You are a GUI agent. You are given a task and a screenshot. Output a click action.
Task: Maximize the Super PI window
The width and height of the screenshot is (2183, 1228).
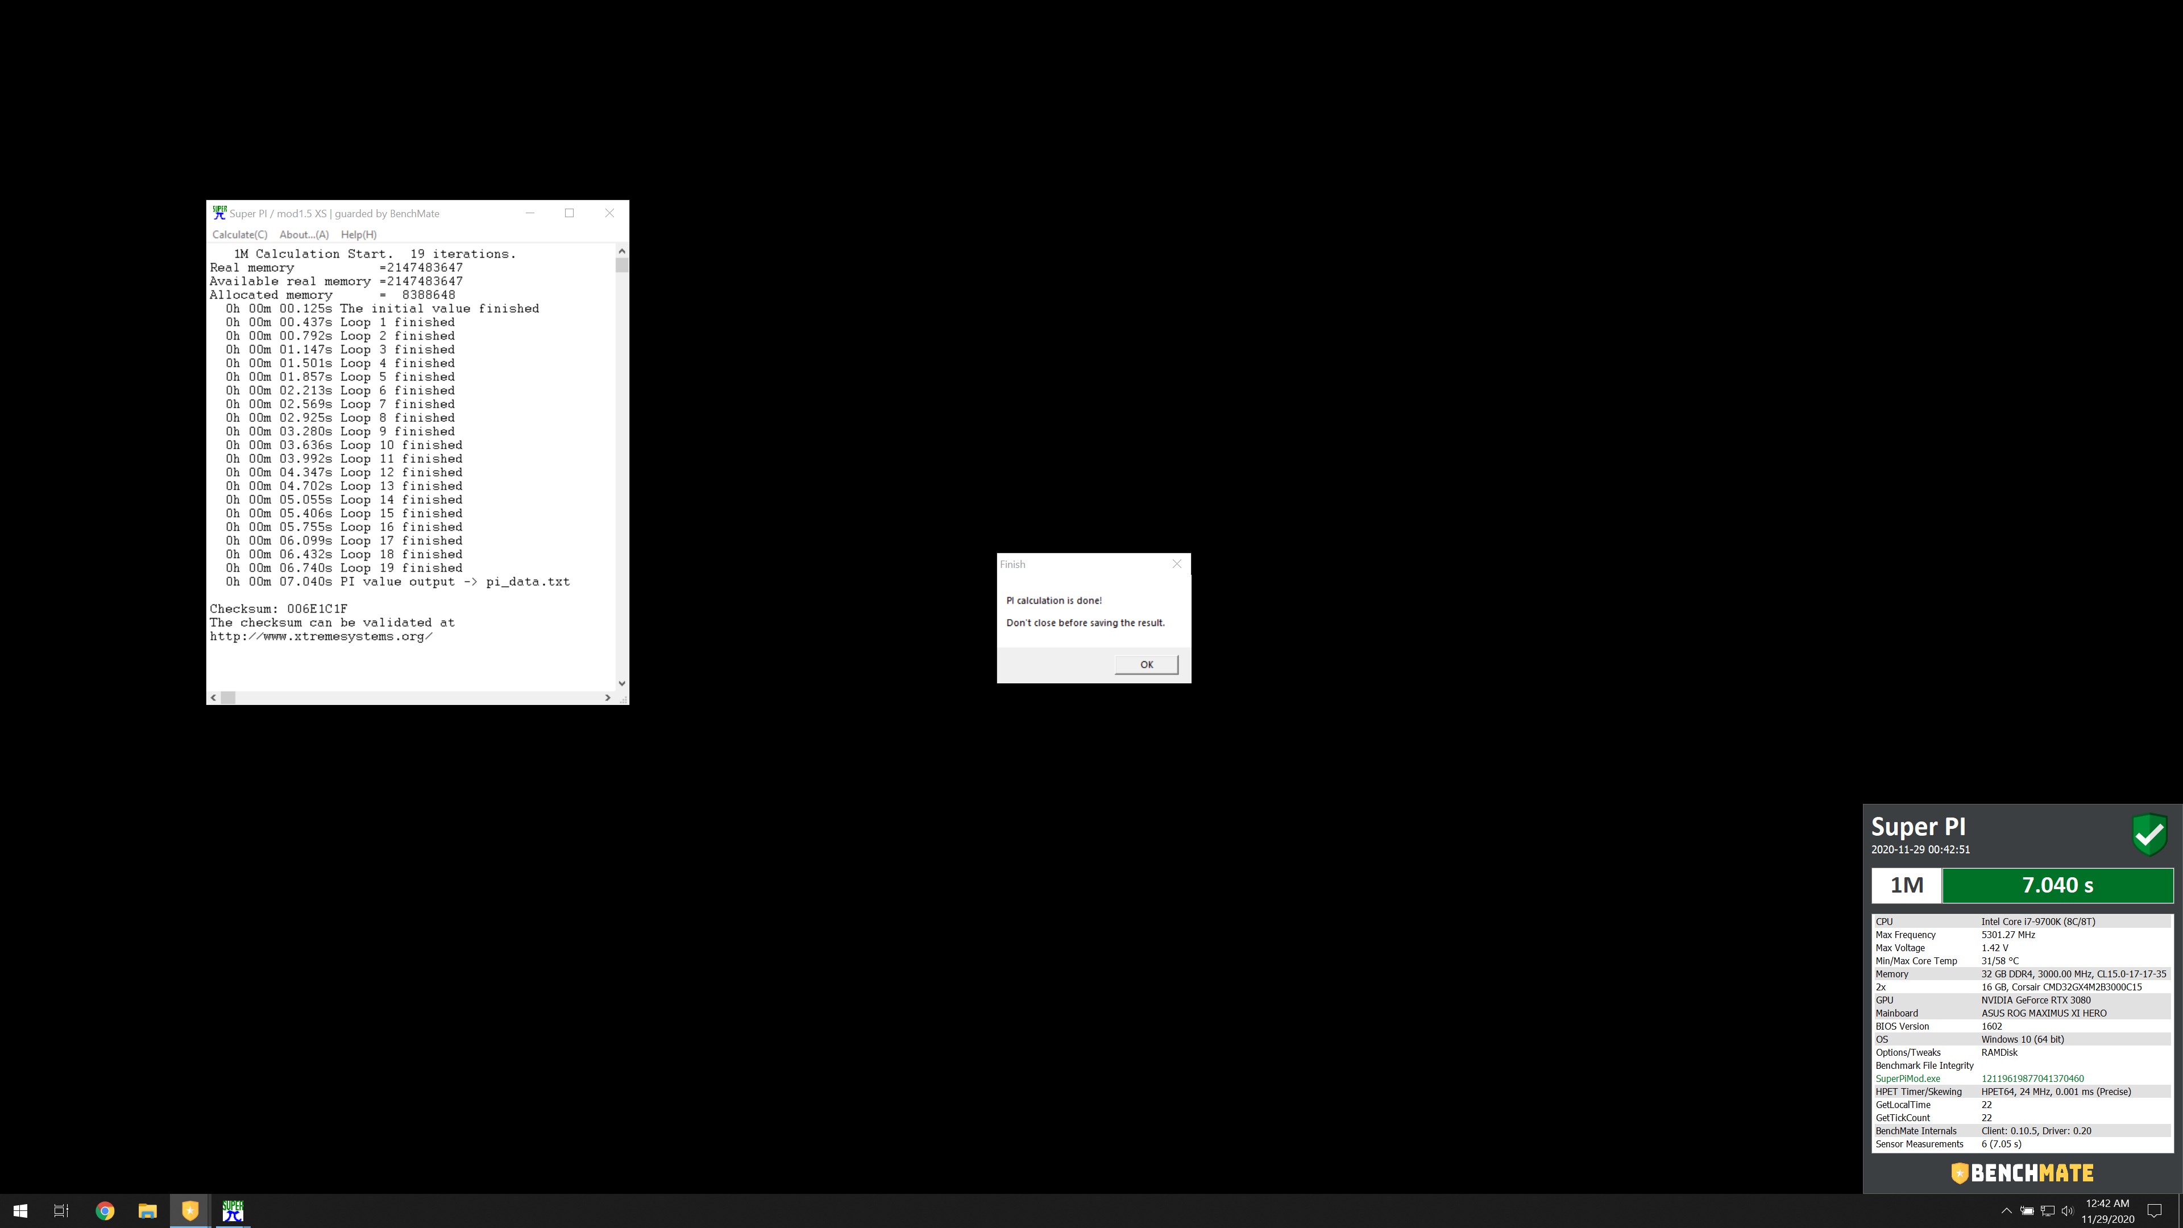(x=570, y=213)
